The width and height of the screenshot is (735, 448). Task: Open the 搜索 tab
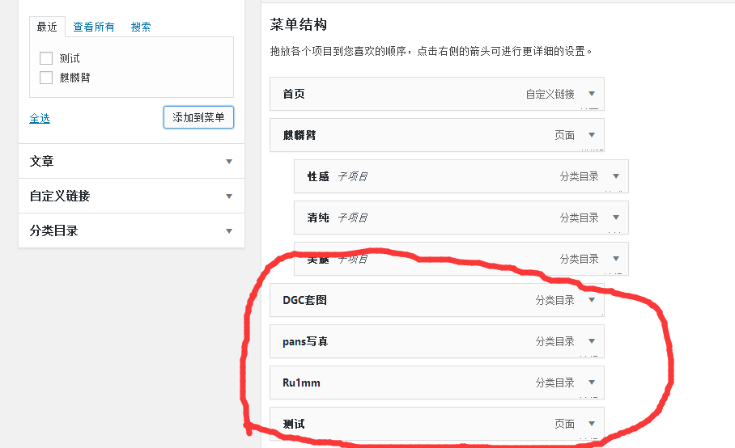pyautogui.click(x=141, y=27)
